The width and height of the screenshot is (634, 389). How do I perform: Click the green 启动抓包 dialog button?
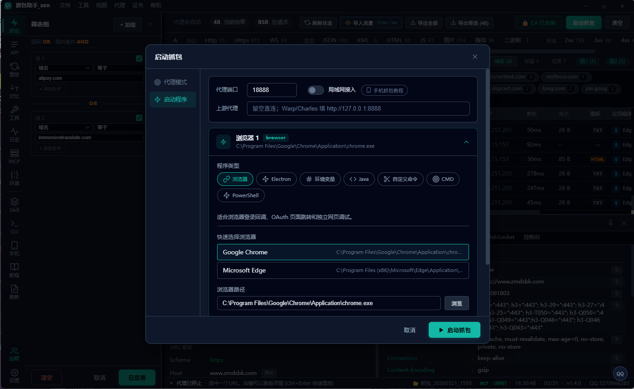click(455, 330)
